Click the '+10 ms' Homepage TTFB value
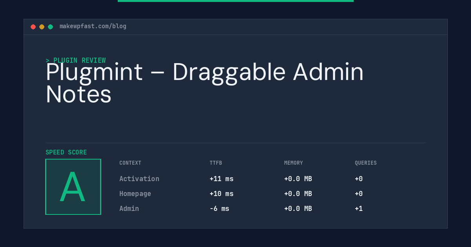Viewport: 471px width, 247px height. tap(221, 194)
